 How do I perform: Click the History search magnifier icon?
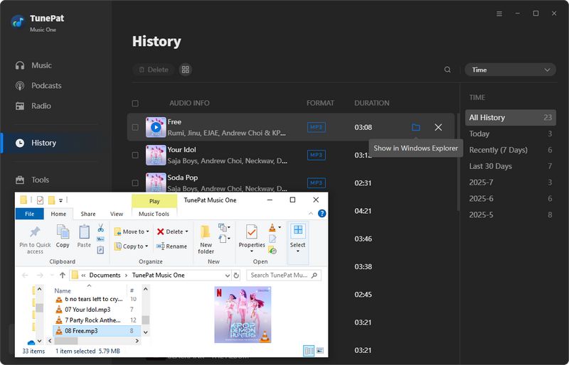point(447,70)
